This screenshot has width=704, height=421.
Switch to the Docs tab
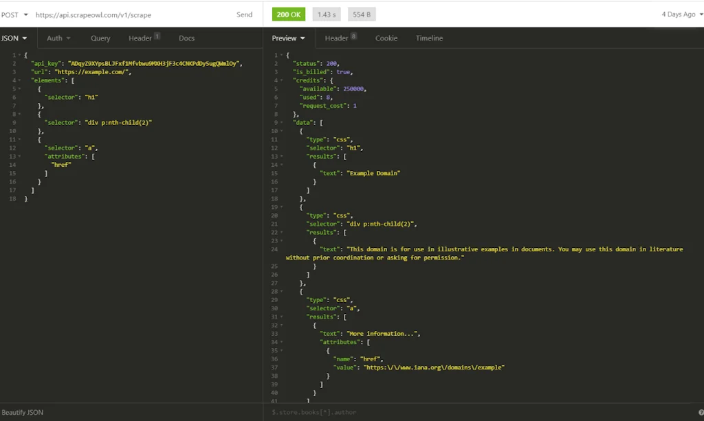(x=186, y=38)
